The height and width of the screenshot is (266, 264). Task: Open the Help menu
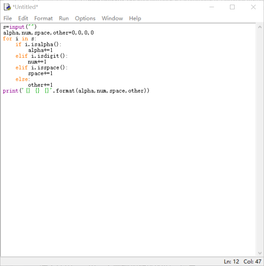(x=135, y=18)
